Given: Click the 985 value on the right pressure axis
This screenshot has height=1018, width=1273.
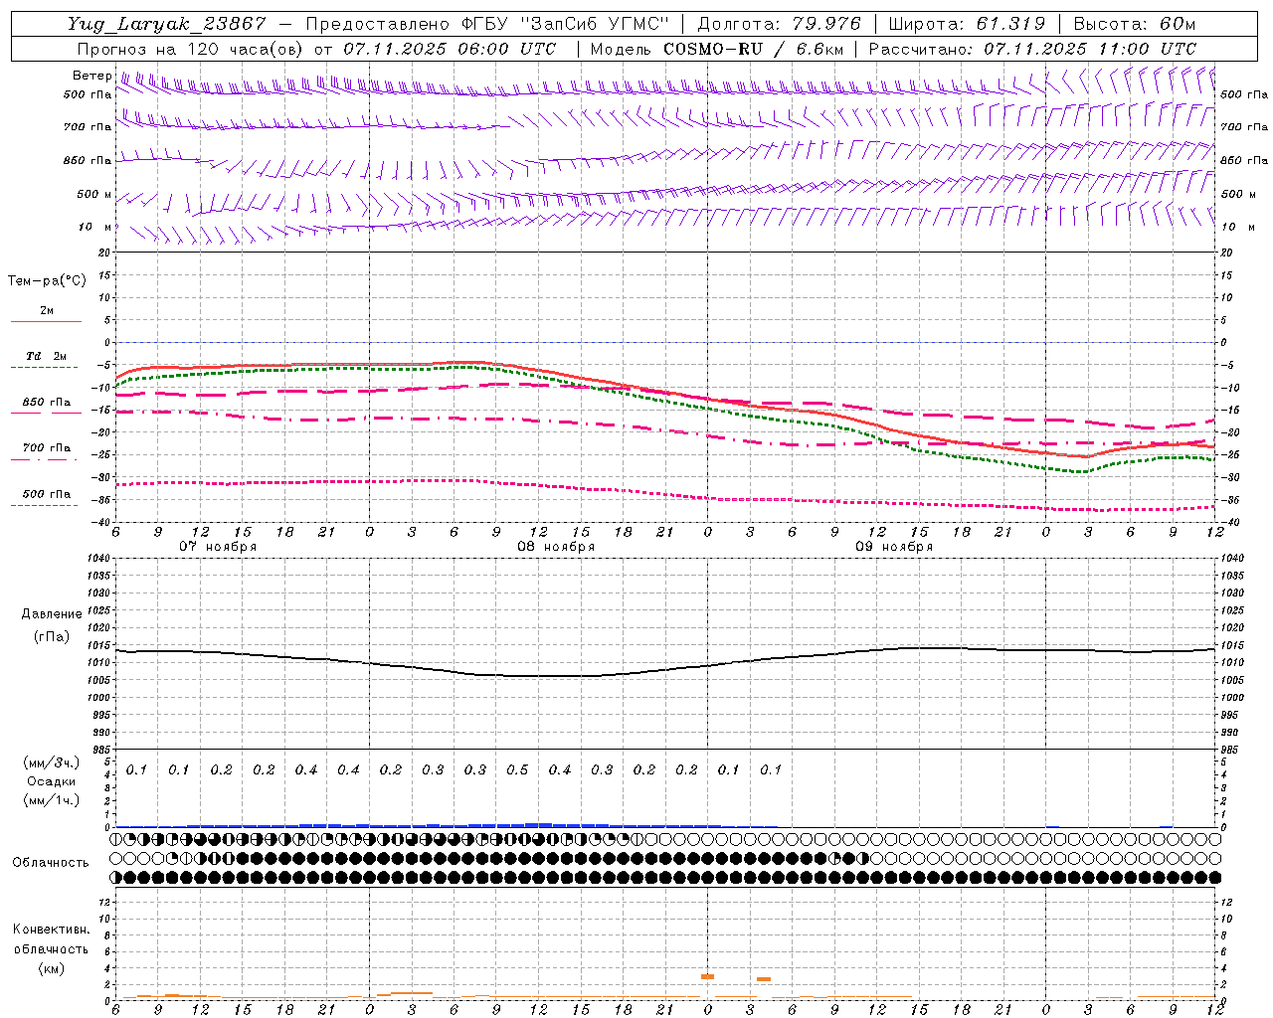Looking at the screenshot, I should point(1230,750).
